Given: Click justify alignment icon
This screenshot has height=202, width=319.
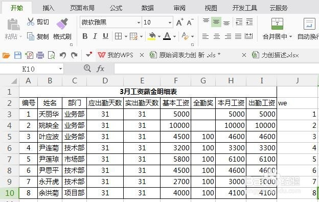Looking at the screenshot, I should 238,36.
